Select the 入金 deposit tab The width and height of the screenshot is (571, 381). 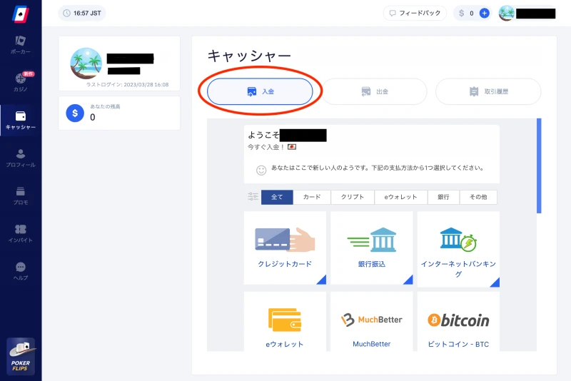[260, 91]
